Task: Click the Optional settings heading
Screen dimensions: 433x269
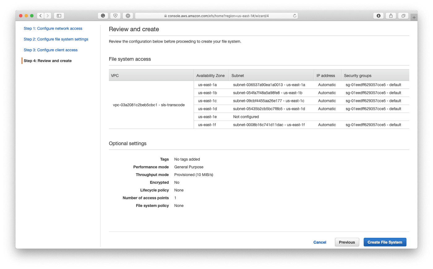Action: [x=128, y=144]
